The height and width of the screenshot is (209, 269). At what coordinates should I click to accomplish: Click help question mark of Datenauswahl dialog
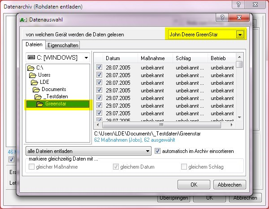click(x=222, y=17)
